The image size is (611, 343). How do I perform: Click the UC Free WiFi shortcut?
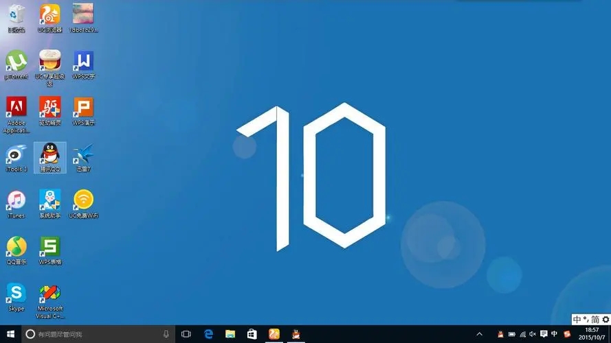83,200
